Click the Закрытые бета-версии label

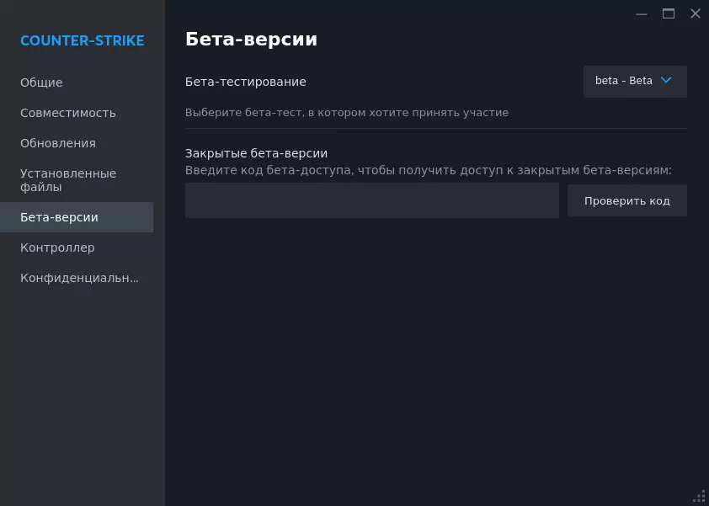(x=256, y=153)
